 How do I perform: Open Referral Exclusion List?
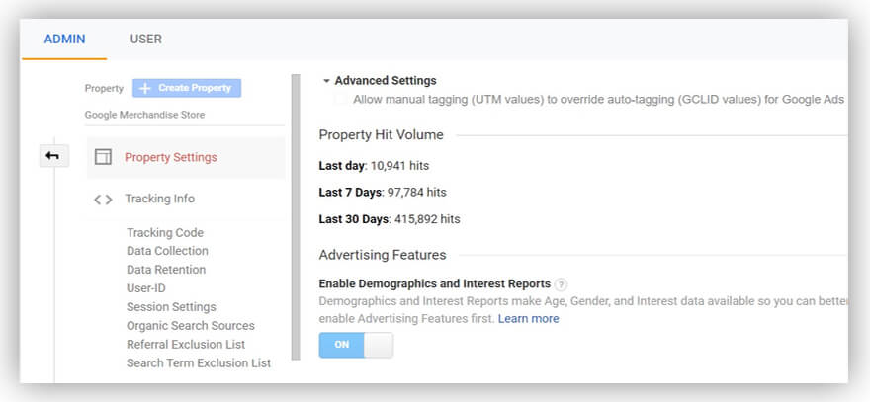(x=186, y=345)
